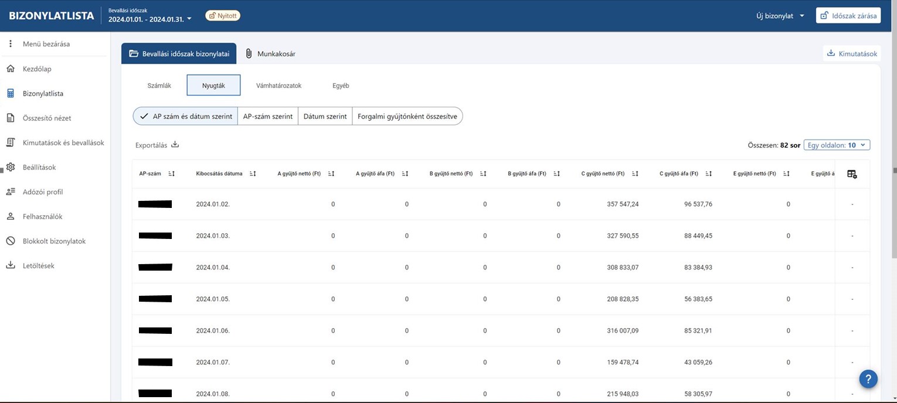Select Dátum szerint grouping option

click(x=325, y=117)
